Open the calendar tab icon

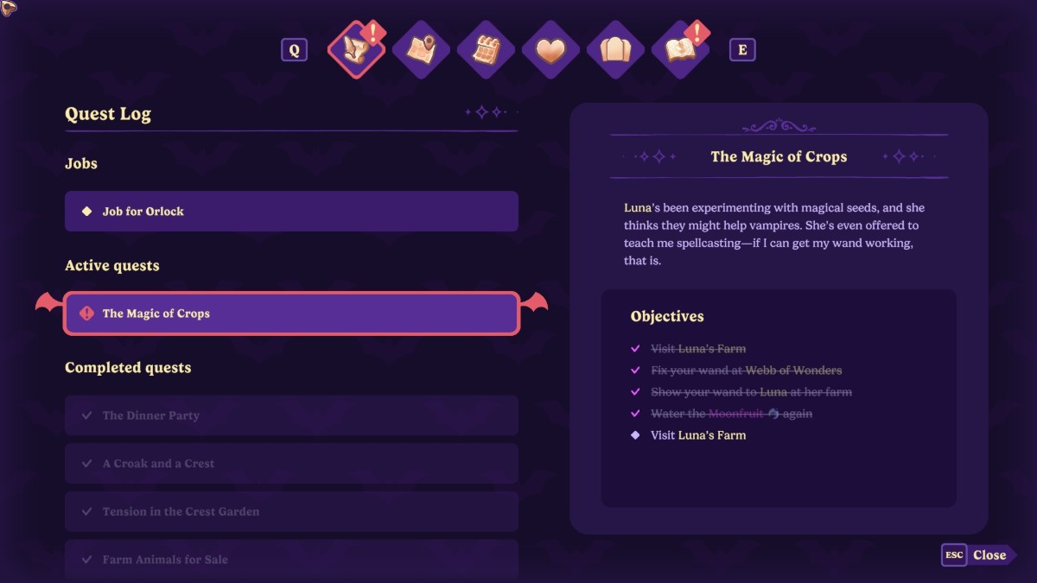(x=487, y=50)
